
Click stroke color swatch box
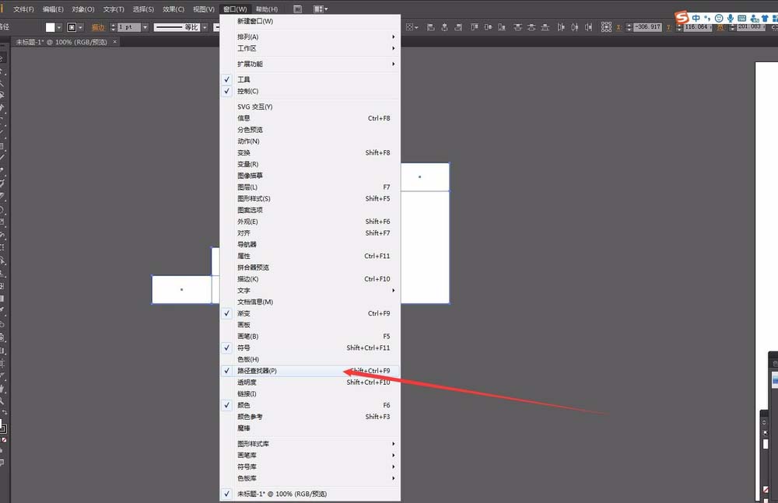72,27
